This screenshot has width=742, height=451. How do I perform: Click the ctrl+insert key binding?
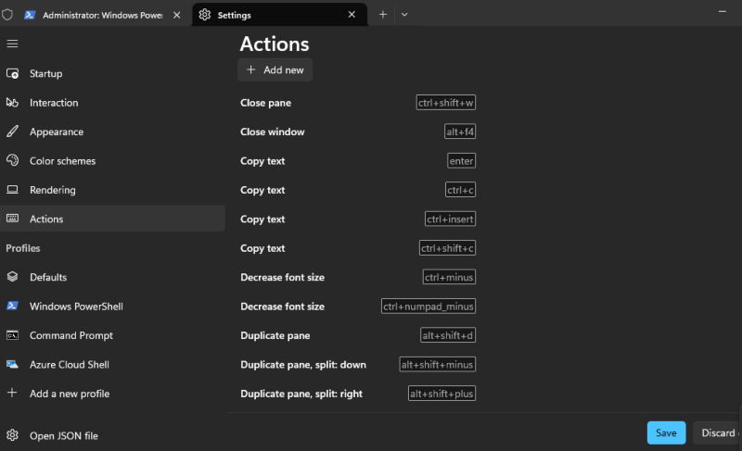pos(450,219)
